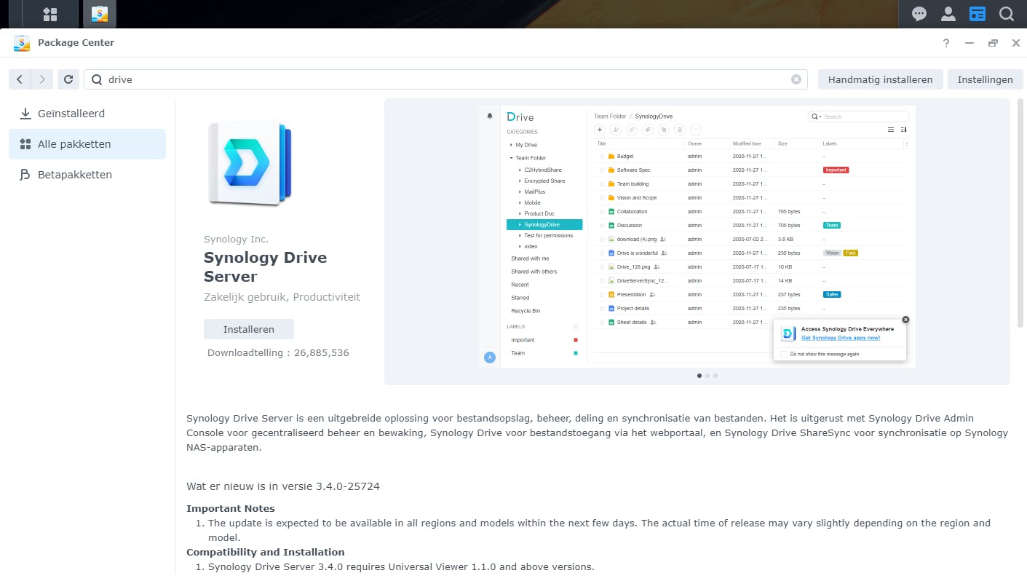
Task: Show the first screenshot via carousel dot
Action: tap(699, 376)
